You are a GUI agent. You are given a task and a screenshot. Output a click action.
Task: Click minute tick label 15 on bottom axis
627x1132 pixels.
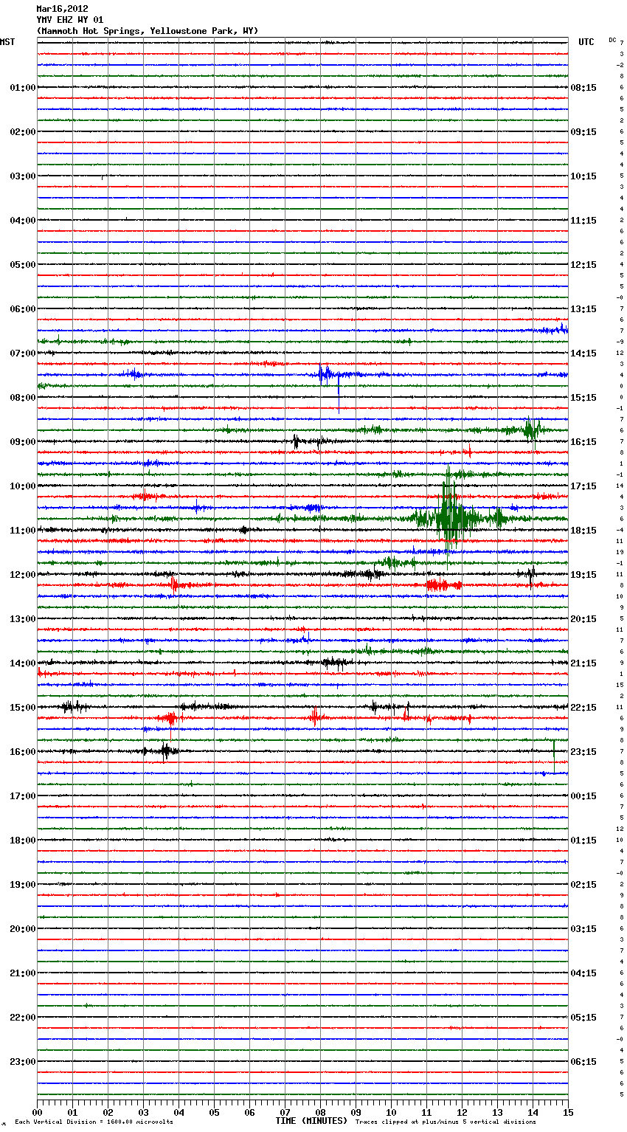pyautogui.click(x=568, y=1112)
